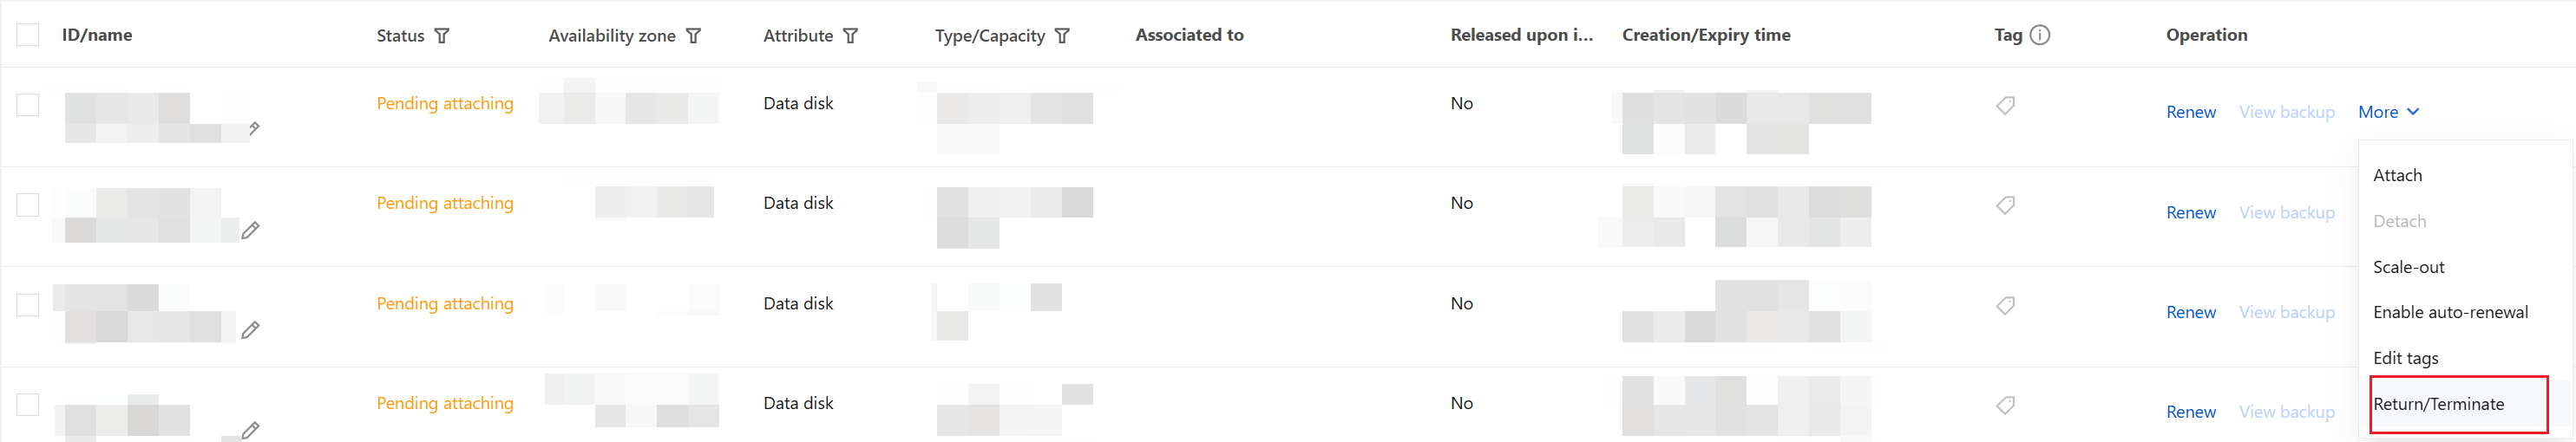Click the tag icon in fourth row
Viewport: 2576px width, 442px height.
pyautogui.click(x=2005, y=405)
